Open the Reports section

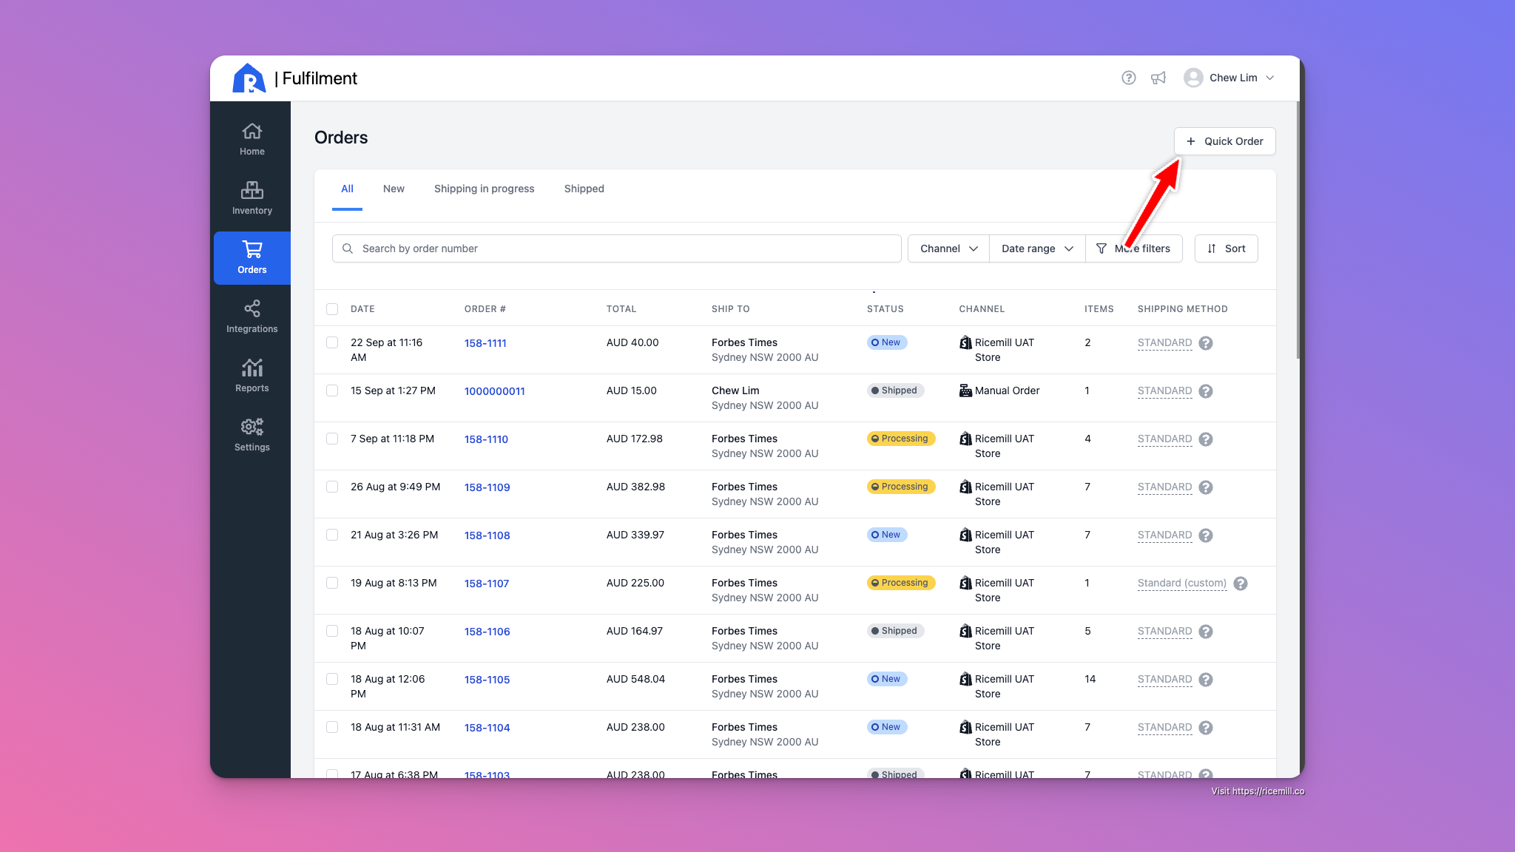252,376
